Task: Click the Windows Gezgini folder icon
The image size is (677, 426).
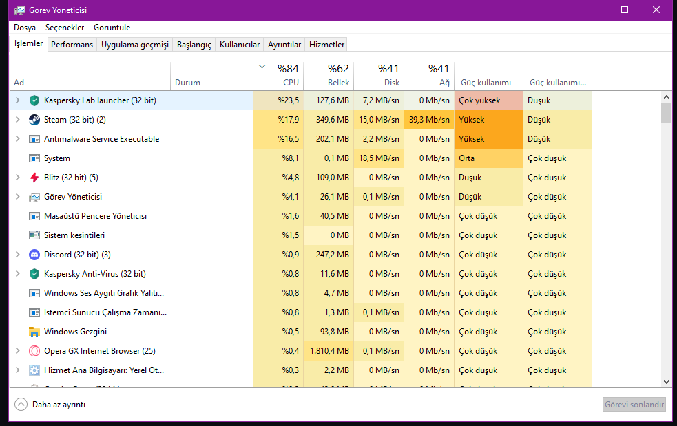Action: [x=34, y=332]
